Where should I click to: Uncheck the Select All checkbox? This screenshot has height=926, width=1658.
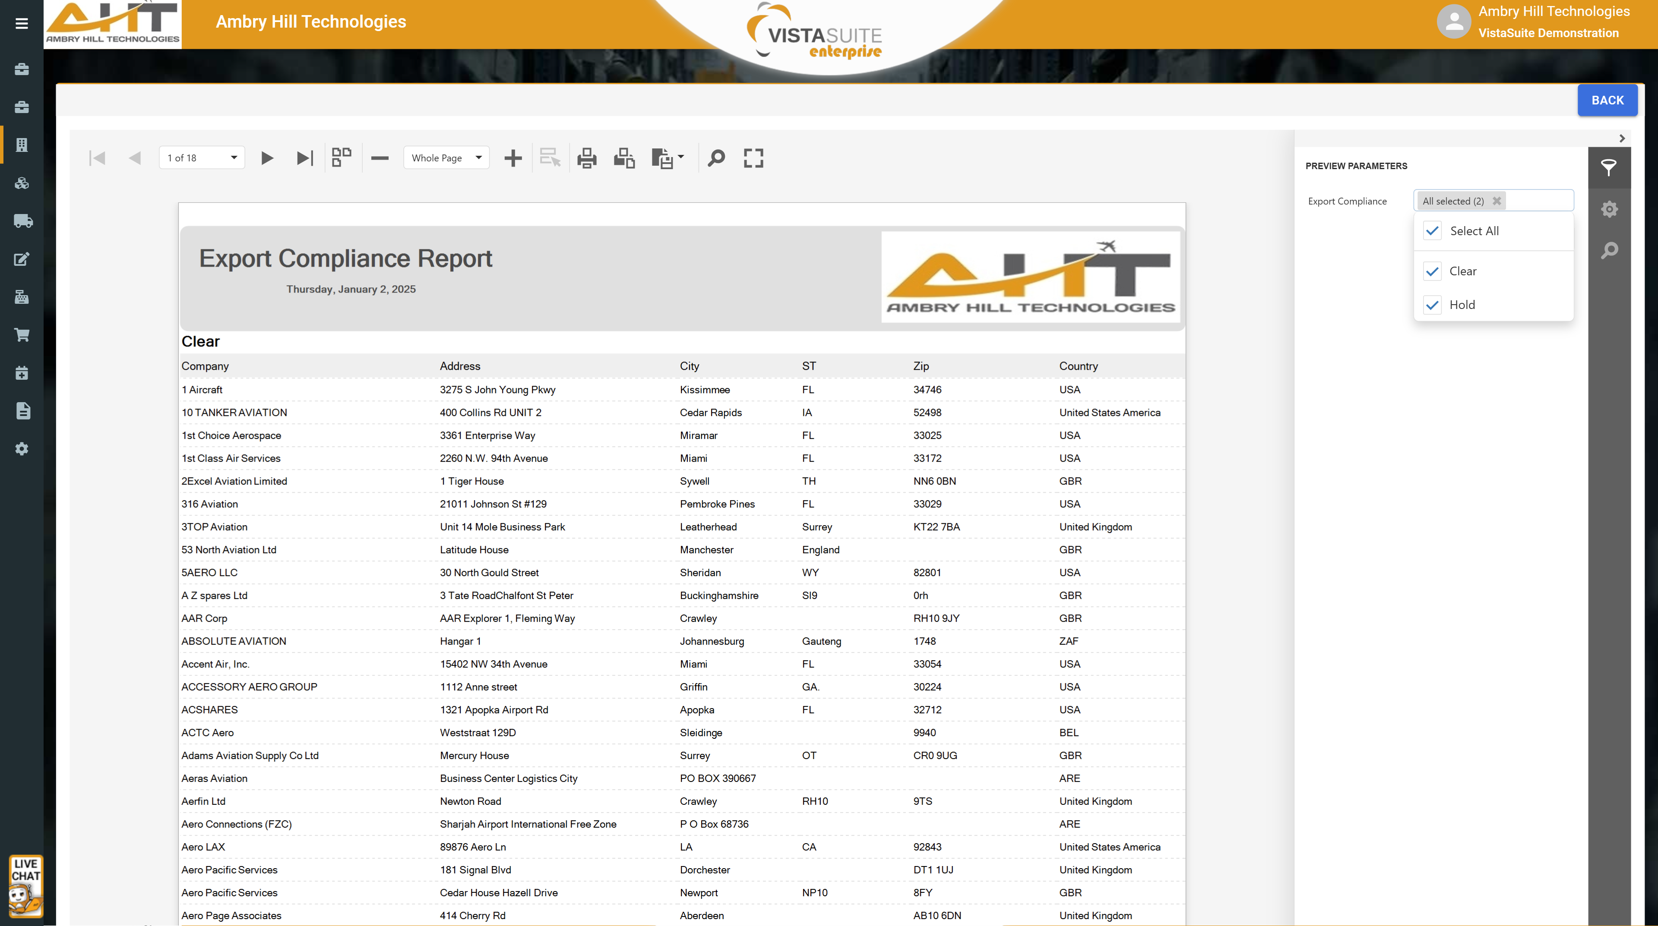pos(1432,231)
